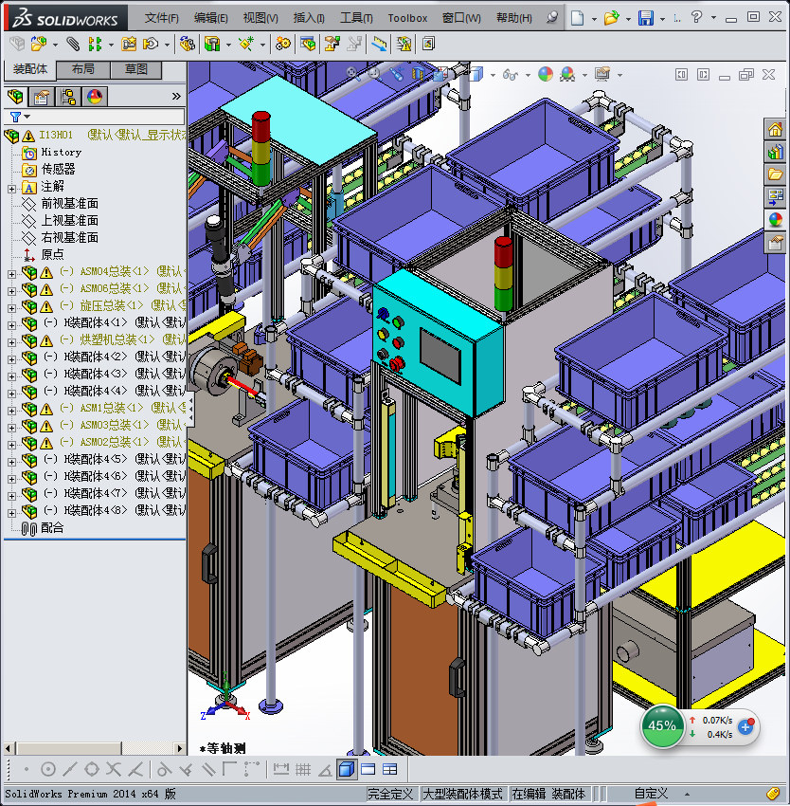The height and width of the screenshot is (806, 790).
Task: Open the Assembly Features tool
Action: pyautogui.click(x=212, y=45)
